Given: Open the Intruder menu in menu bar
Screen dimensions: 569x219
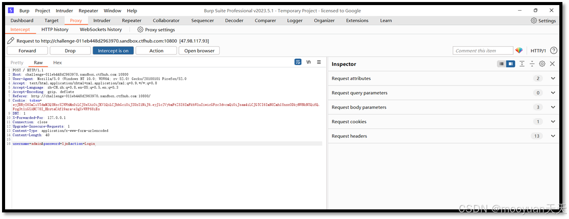Looking at the screenshot, I should pyautogui.click(x=65, y=11).
